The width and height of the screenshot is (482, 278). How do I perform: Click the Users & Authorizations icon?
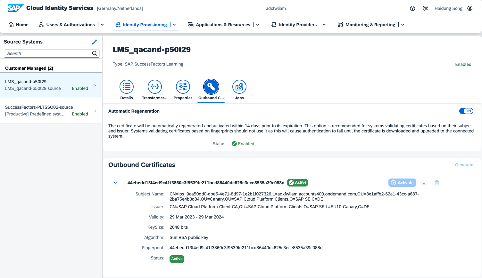[x=41, y=25]
